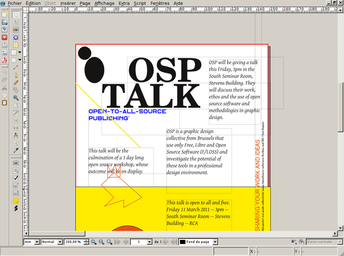This screenshot has width=344, height=256.
Task: Select the Insert render frame tool
Action: click(x=15, y=37)
